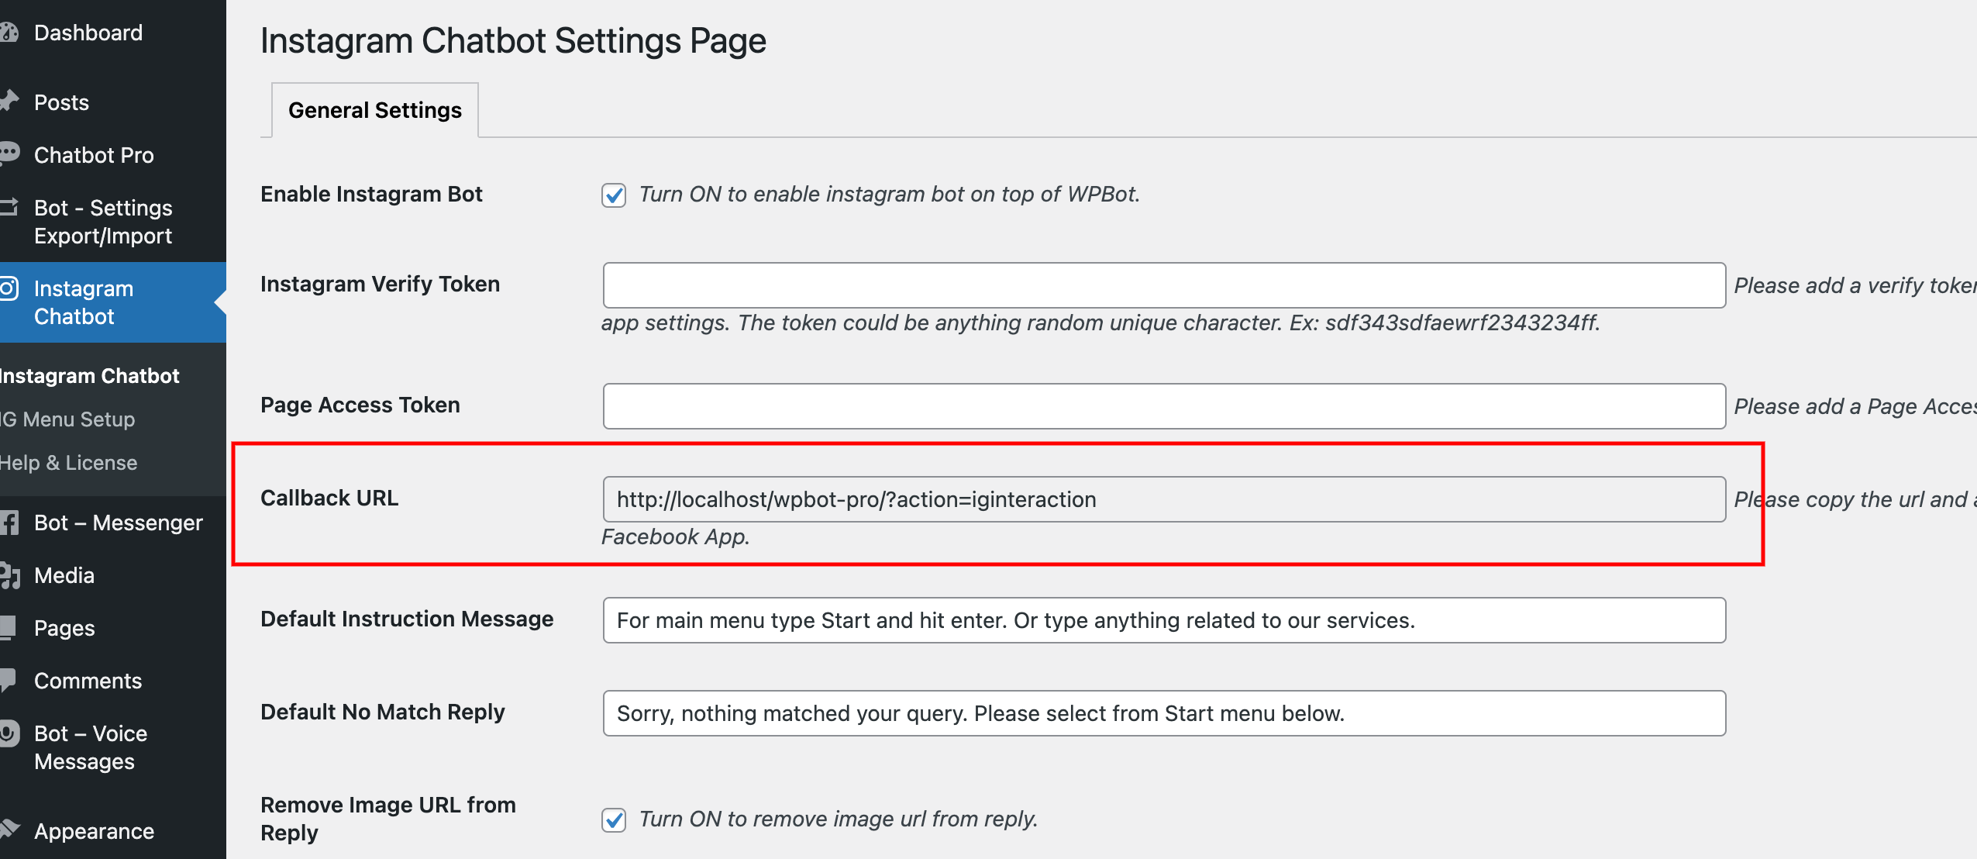Click the Media library icon

(x=9, y=575)
